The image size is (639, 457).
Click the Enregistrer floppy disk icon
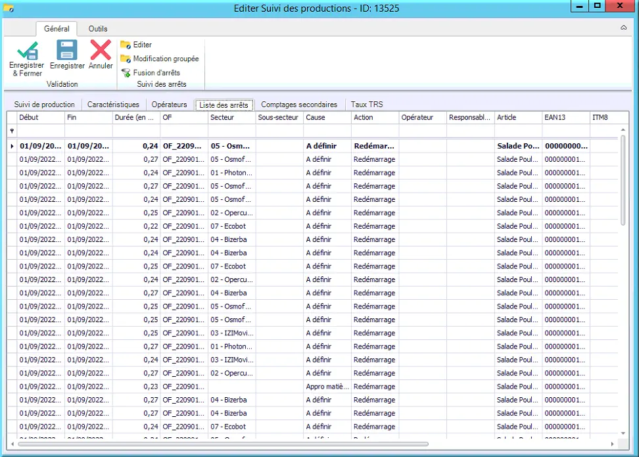pos(67,50)
